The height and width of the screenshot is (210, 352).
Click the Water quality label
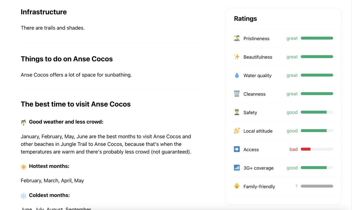pyautogui.click(x=257, y=75)
